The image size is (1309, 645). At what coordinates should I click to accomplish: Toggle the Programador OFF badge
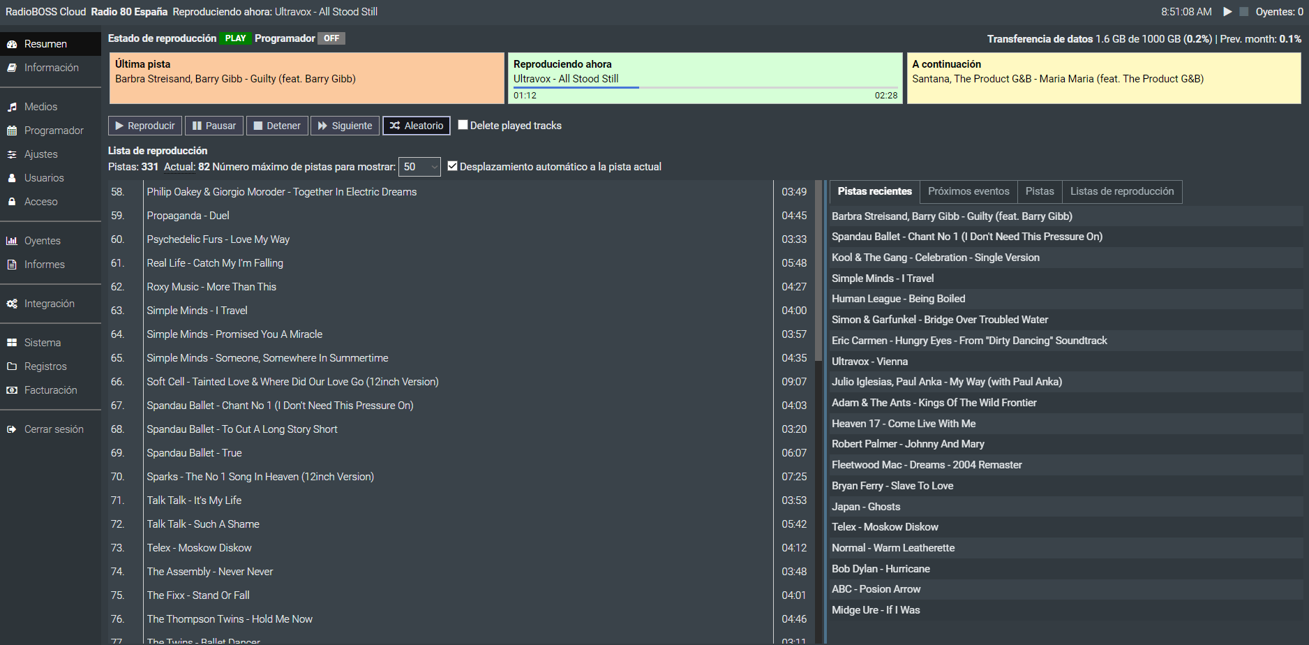click(331, 38)
